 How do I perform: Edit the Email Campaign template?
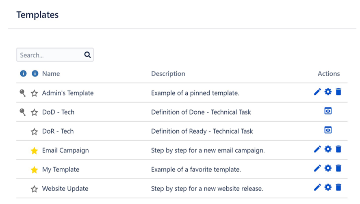(317, 149)
